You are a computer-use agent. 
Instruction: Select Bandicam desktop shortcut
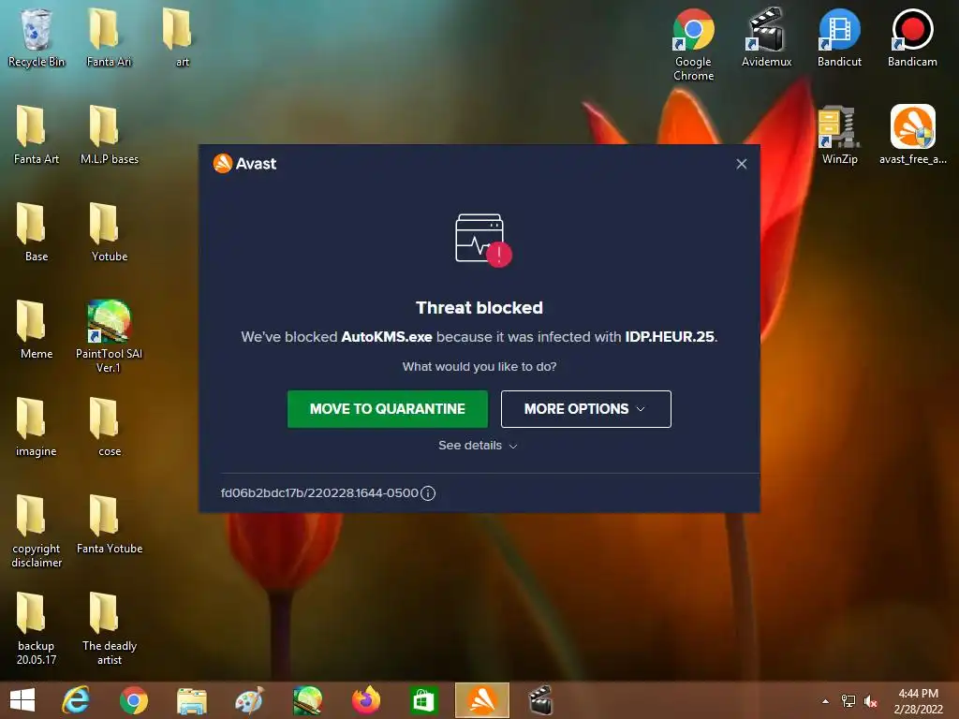coord(912,37)
